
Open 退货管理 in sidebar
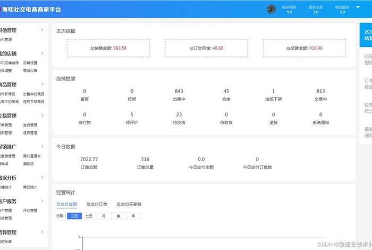tap(30, 133)
